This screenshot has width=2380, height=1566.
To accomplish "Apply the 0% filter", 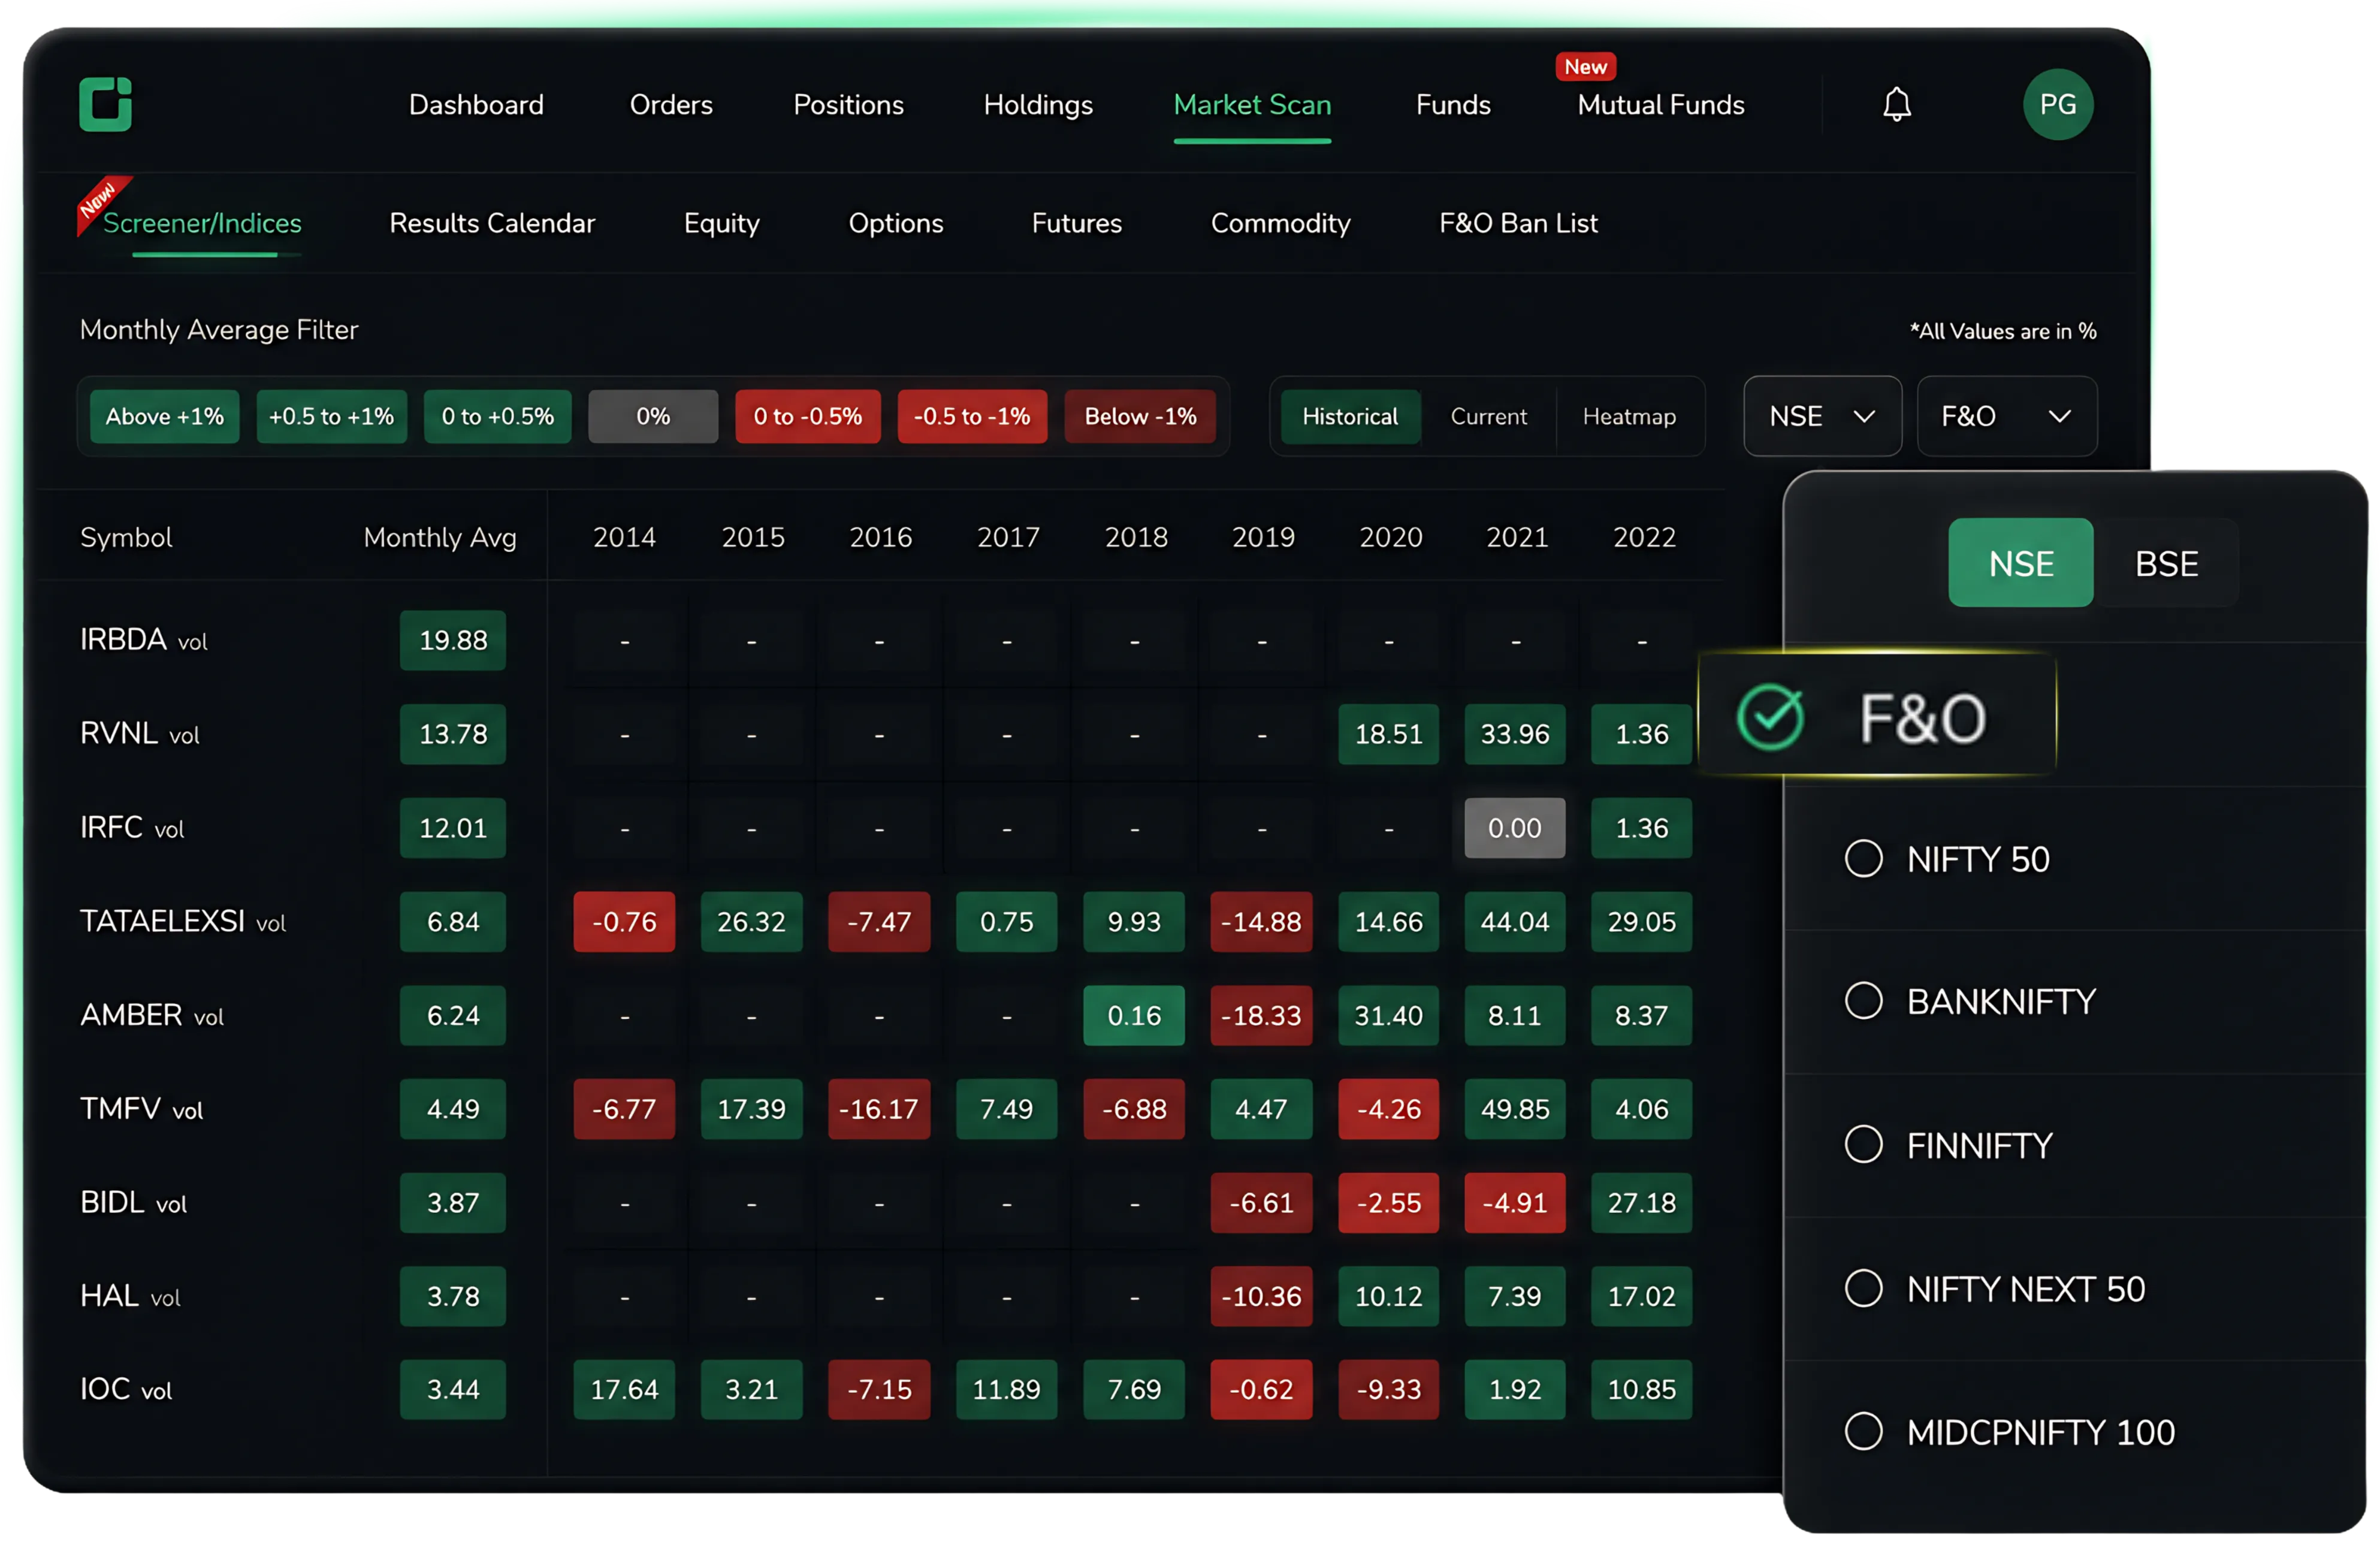I will [x=653, y=416].
